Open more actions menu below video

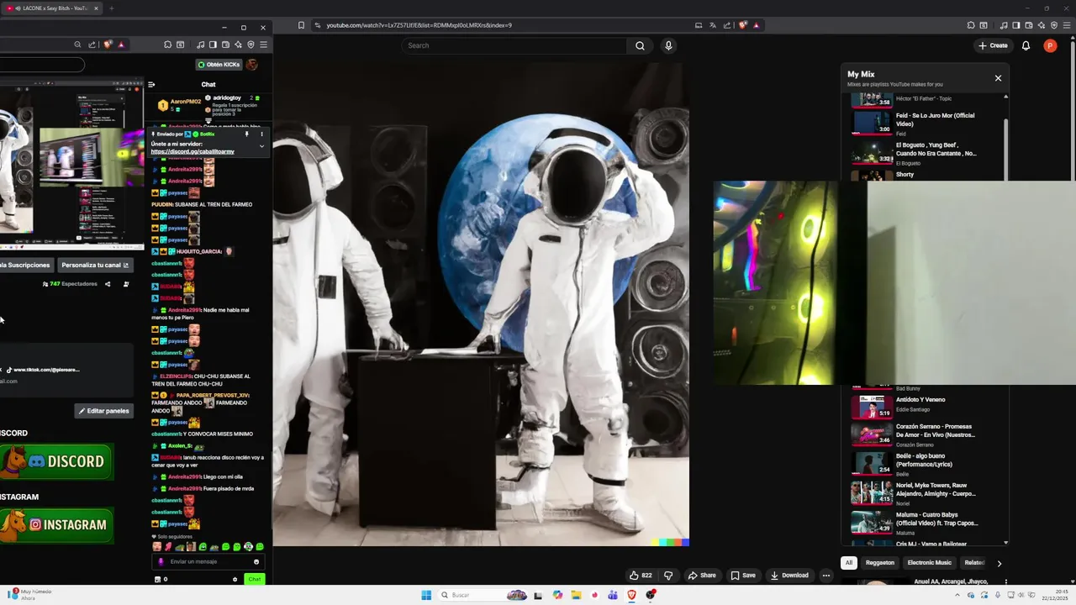tap(826, 576)
